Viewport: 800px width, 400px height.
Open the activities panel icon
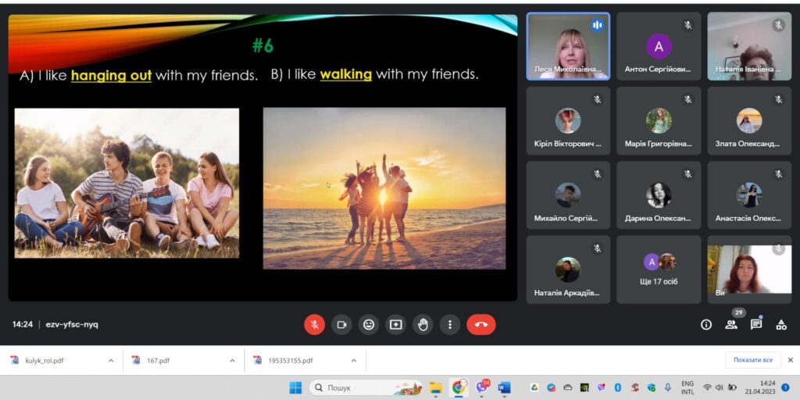click(781, 324)
